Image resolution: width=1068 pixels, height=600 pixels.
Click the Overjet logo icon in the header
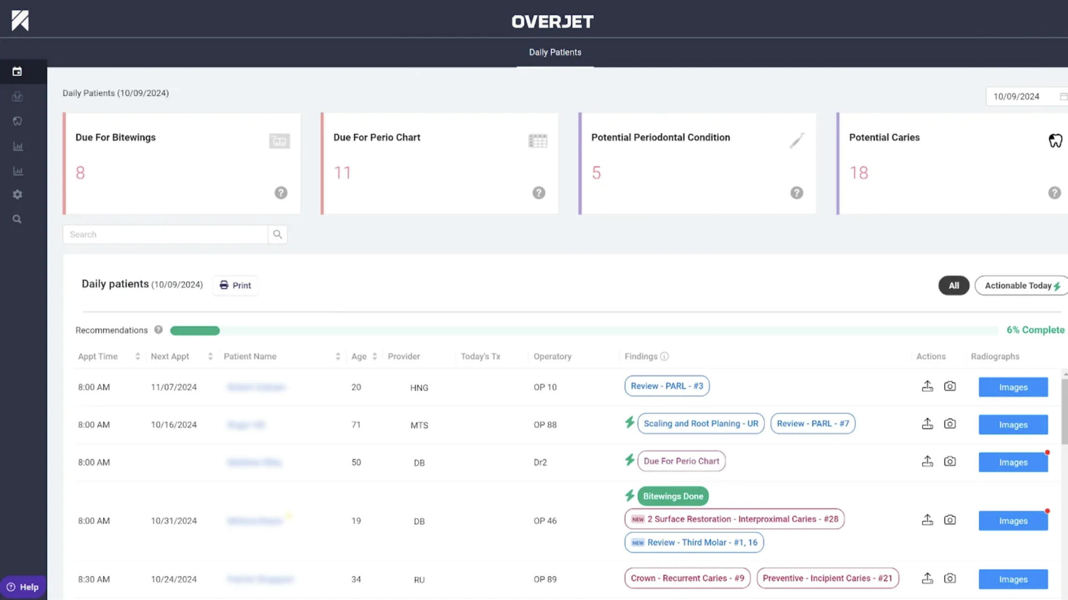tap(20, 21)
